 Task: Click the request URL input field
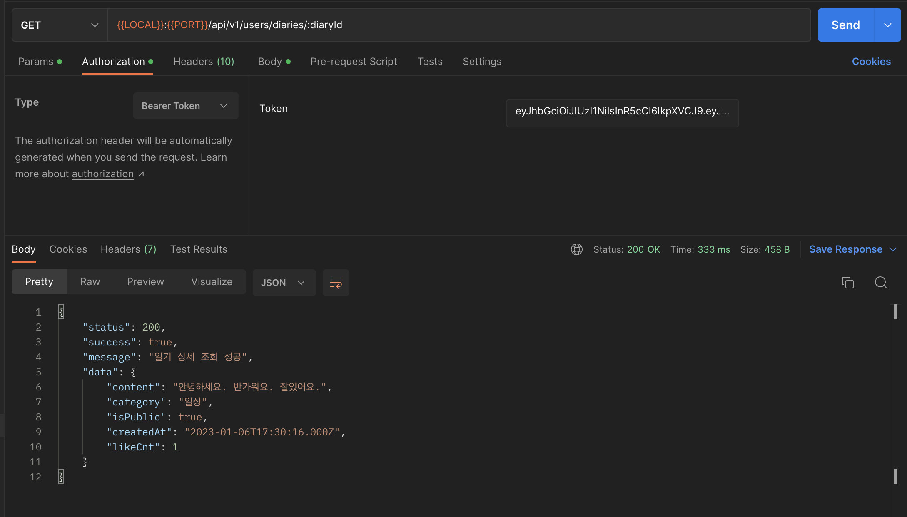click(459, 25)
